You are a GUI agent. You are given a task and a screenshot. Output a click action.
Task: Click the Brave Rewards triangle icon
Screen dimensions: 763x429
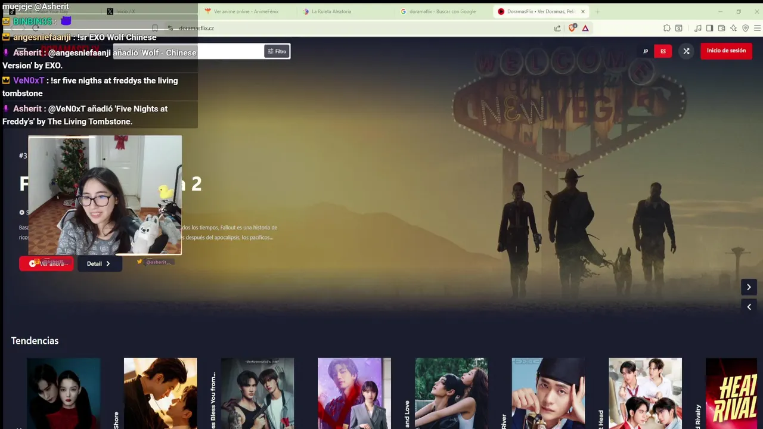pyautogui.click(x=585, y=28)
